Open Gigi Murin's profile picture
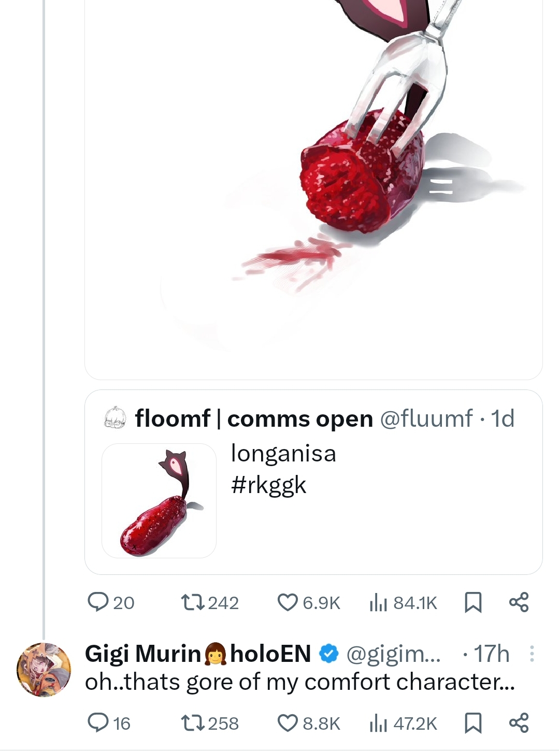This screenshot has height=752, width=559. (x=44, y=669)
